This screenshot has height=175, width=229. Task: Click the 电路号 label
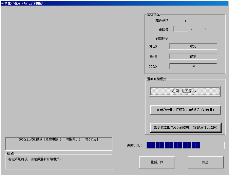point(163,30)
